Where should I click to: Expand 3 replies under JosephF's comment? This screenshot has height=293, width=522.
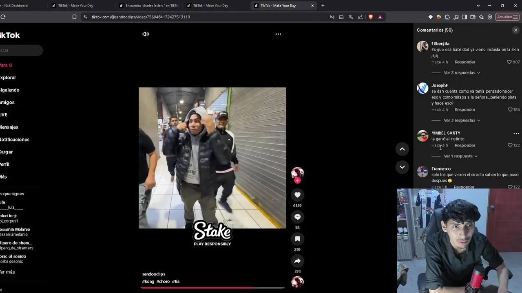click(462, 120)
